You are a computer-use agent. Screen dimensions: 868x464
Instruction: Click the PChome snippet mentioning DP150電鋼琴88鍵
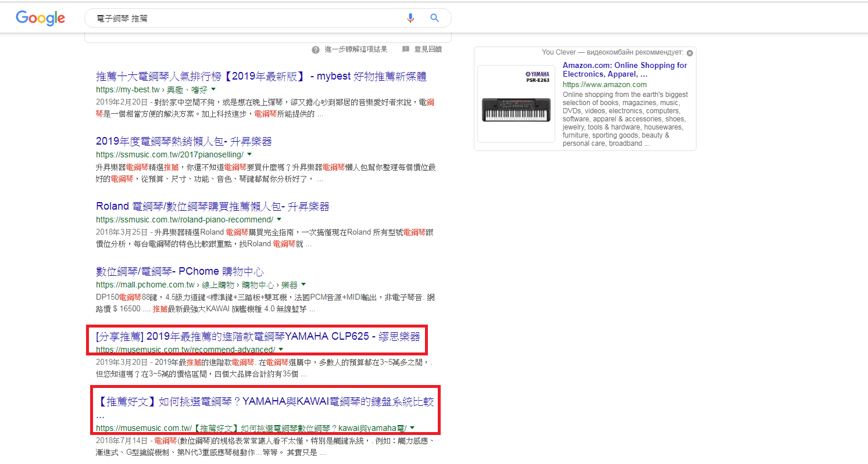pos(266,303)
